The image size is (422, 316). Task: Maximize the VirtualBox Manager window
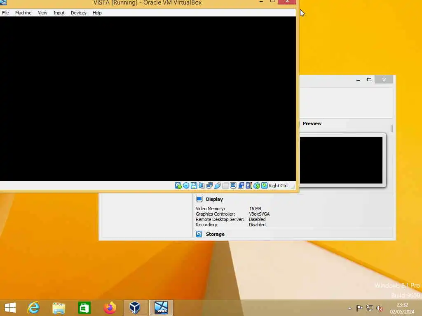click(x=369, y=79)
